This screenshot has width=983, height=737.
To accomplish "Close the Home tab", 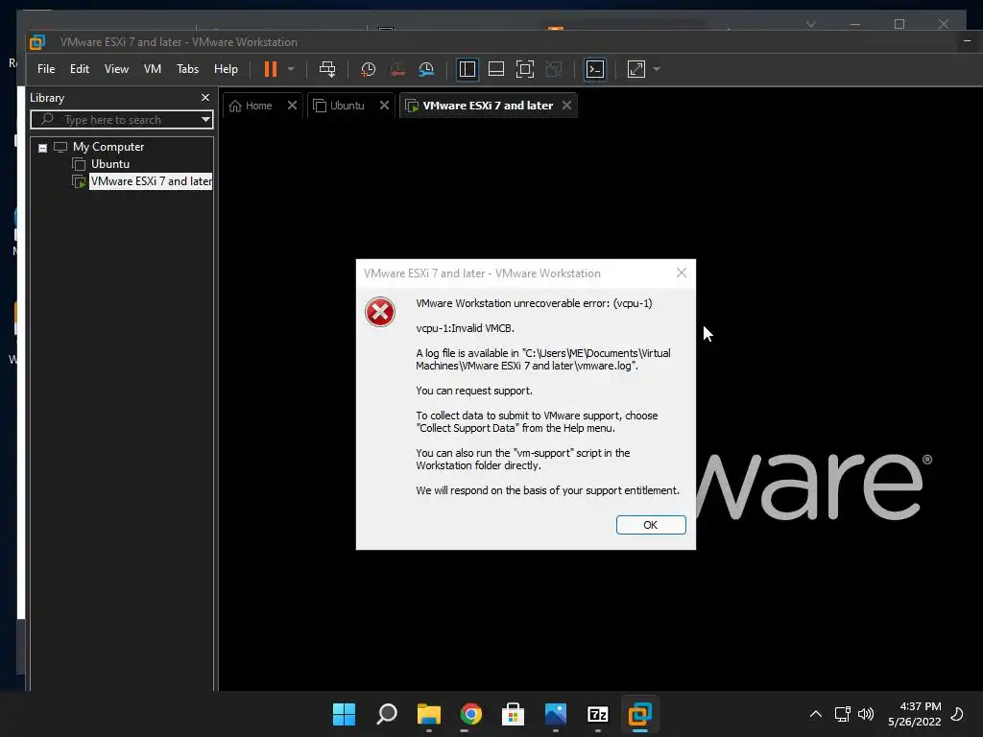I will tap(292, 106).
